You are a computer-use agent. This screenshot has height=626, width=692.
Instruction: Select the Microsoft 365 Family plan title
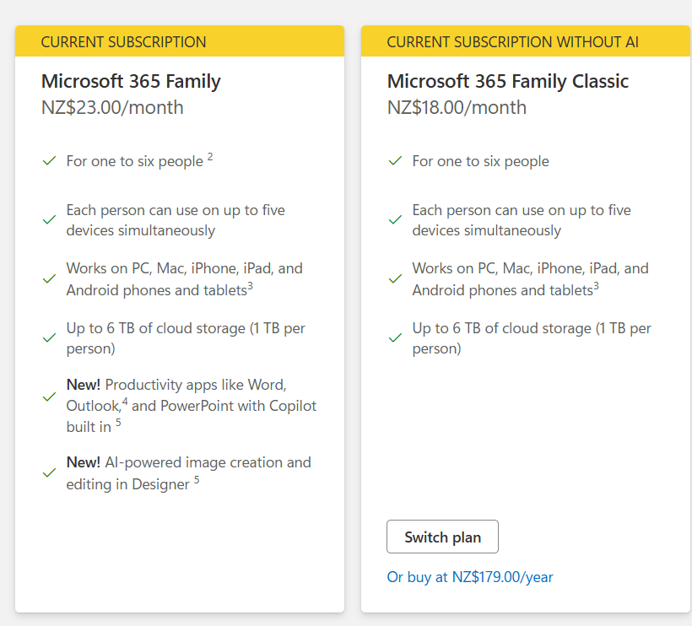pyautogui.click(x=131, y=82)
